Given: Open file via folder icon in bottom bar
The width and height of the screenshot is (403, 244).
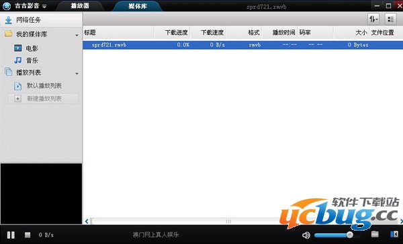Looking at the screenshot, I should click(375, 234).
